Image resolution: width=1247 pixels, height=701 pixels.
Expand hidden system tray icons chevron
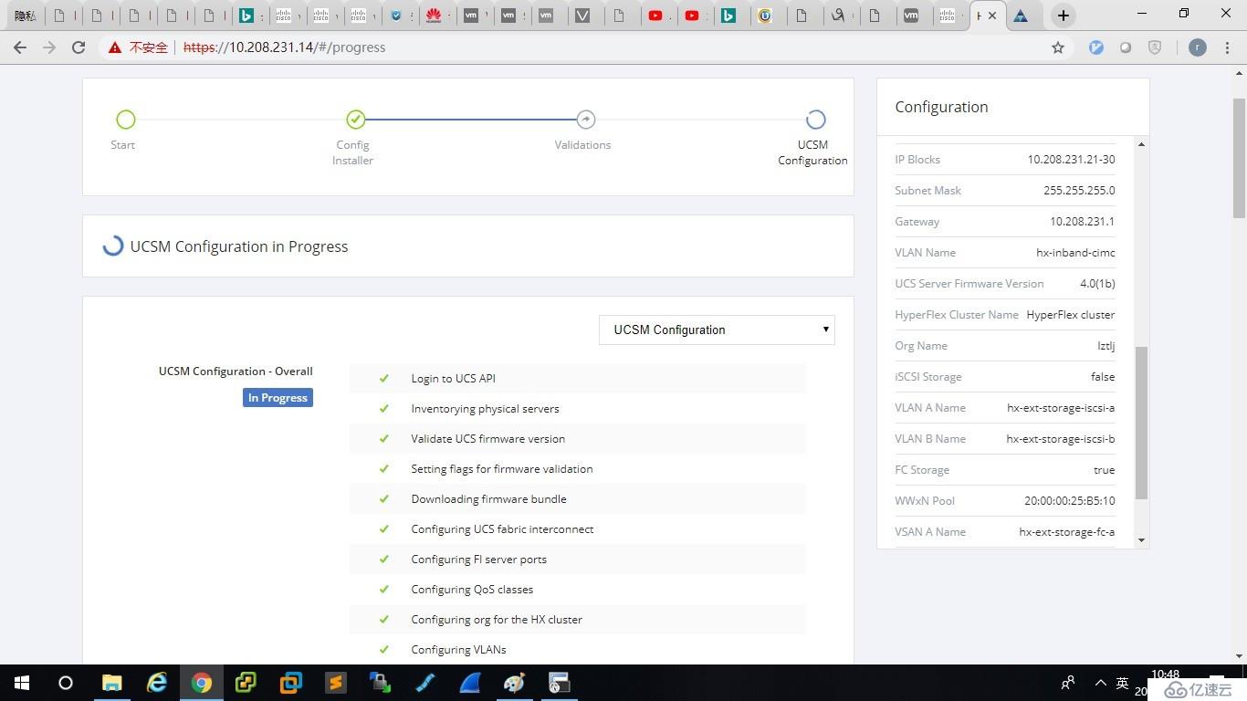coord(1100,683)
